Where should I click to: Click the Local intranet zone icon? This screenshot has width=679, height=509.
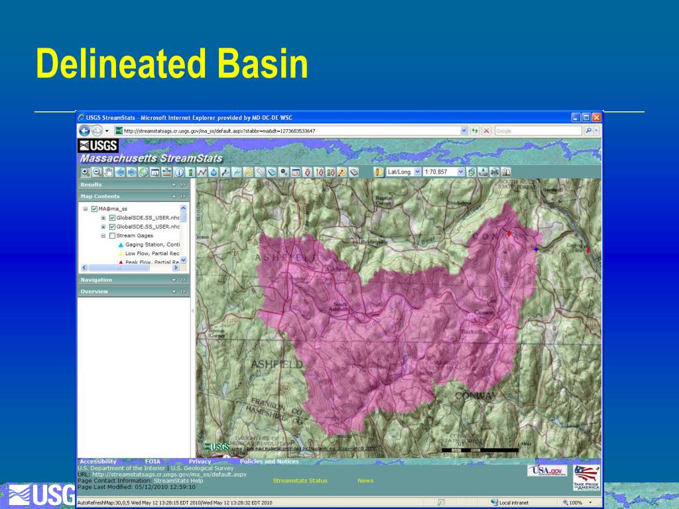(x=495, y=502)
